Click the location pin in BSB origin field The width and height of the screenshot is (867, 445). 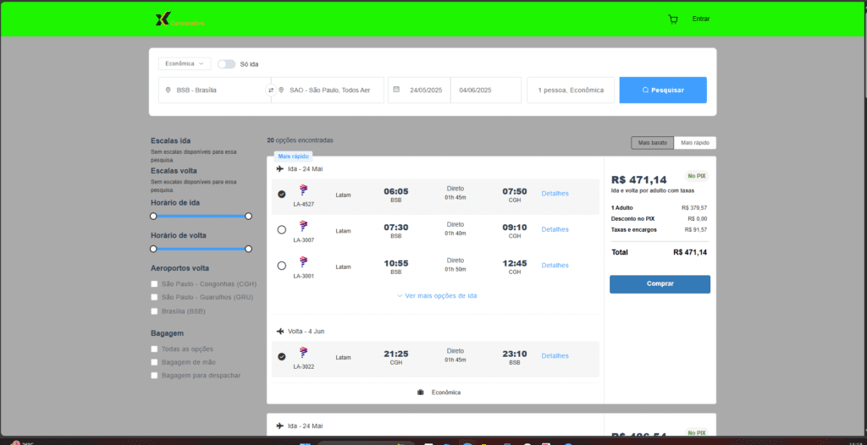tap(168, 90)
